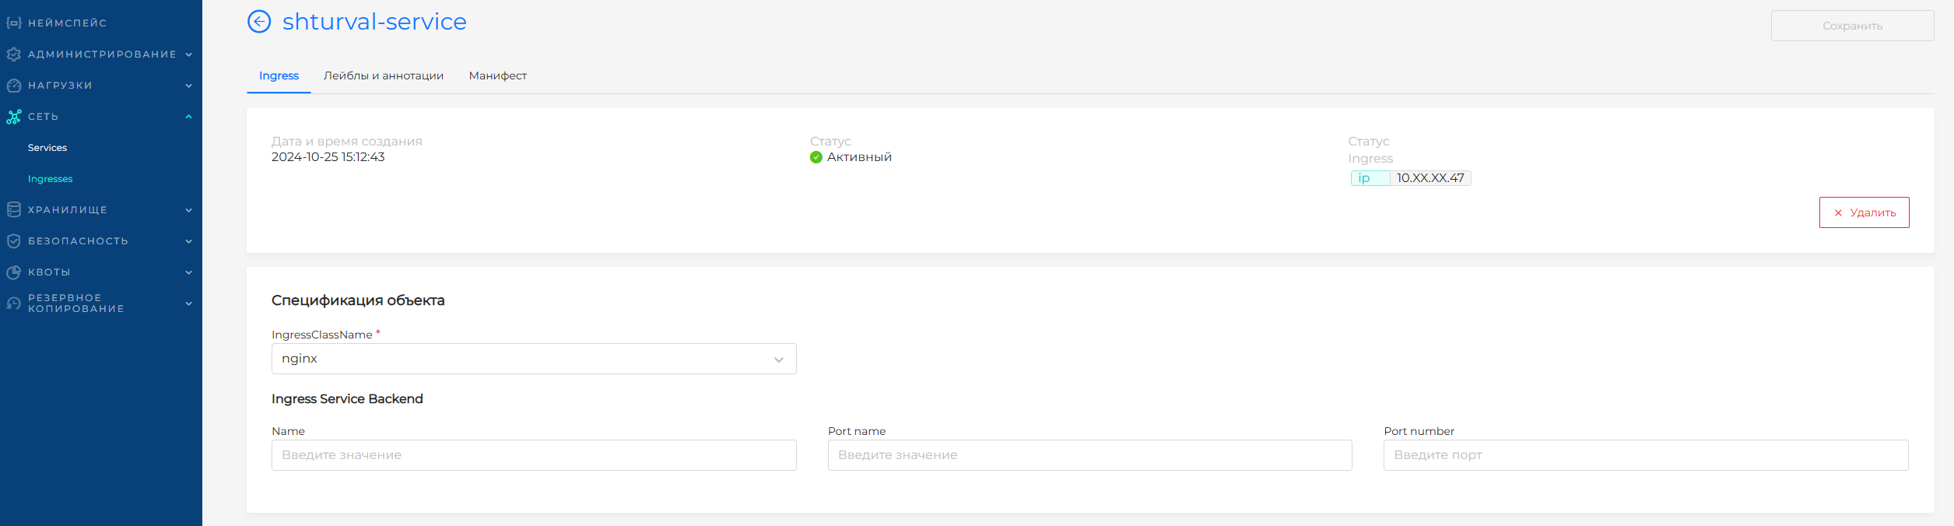Expand the ХРАНИЛИЩЕ section chevron
Image resolution: width=1954 pixels, height=526 pixels.
click(x=188, y=210)
